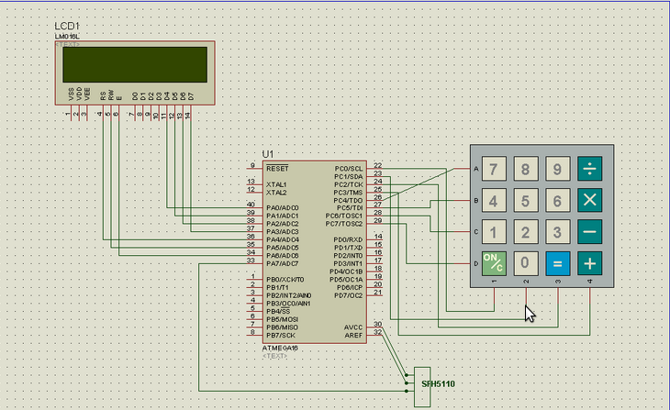
Task: Click the minus key on keypad
Action: [589, 232]
